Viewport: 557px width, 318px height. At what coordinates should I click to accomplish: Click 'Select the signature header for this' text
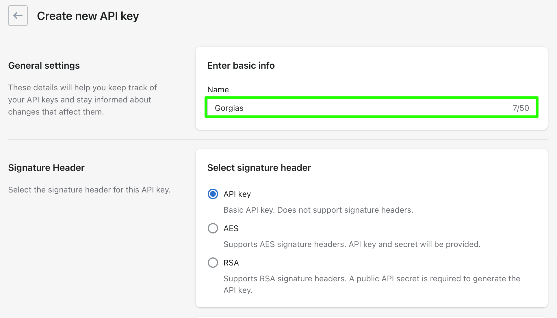89,190
